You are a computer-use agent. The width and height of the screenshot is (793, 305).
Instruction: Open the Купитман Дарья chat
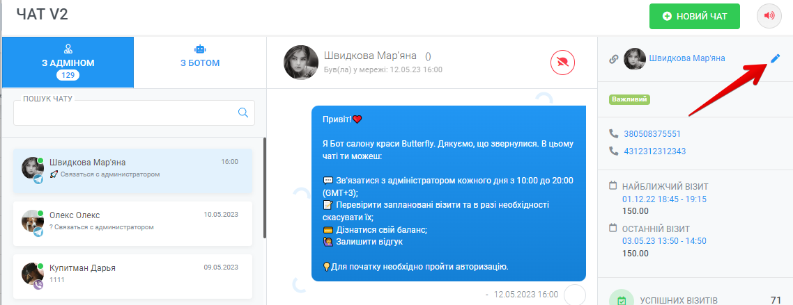pyautogui.click(x=132, y=277)
